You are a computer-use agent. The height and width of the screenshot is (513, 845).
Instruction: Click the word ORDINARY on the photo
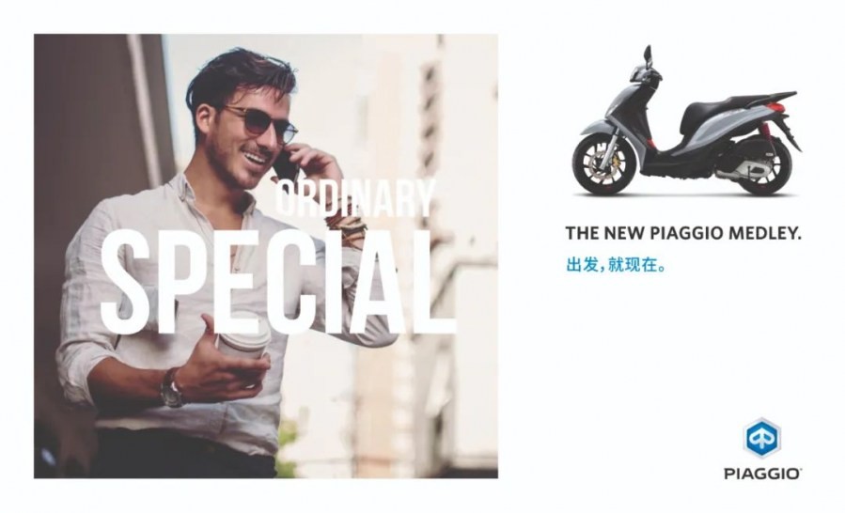[x=355, y=197]
